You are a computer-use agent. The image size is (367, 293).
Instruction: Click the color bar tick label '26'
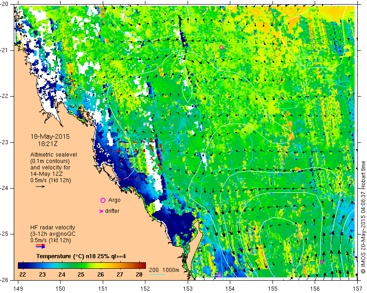[100, 275]
